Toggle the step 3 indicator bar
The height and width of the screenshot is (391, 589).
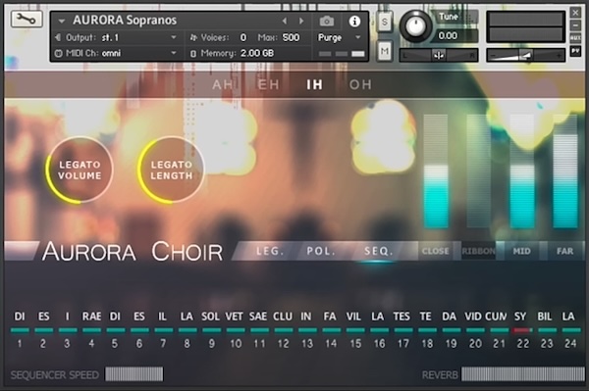click(68, 330)
